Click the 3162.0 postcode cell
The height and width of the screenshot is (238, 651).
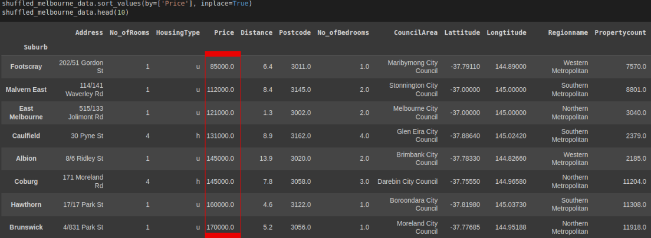(301, 135)
